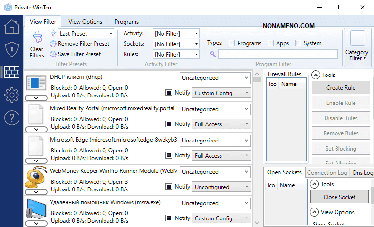Click the Close Socket button

(x=339, y=197)
